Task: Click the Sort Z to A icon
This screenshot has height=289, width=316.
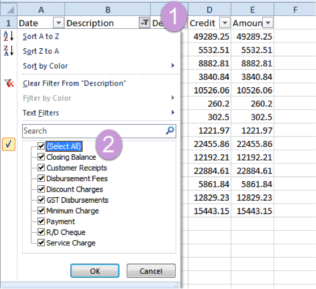Action: (x=8, y=50)
